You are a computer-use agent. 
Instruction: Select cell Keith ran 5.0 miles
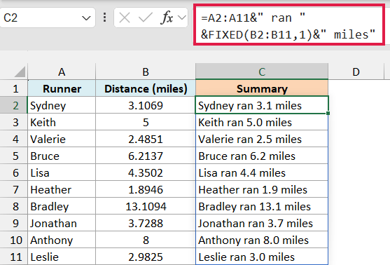(x=262, y=122)
